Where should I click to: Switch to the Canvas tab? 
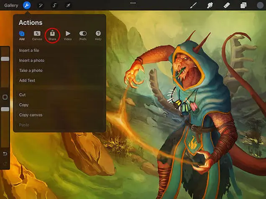coord(37,35)
